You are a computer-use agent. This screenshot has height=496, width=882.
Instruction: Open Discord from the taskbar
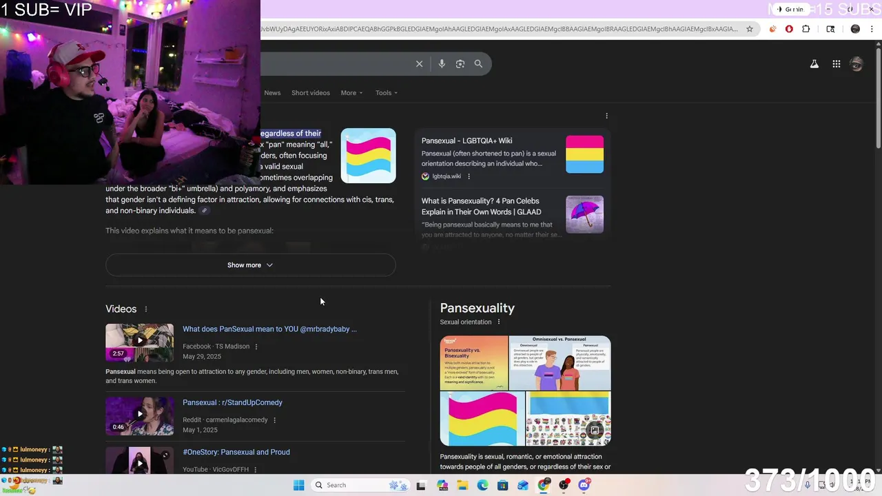pos(584,485)
